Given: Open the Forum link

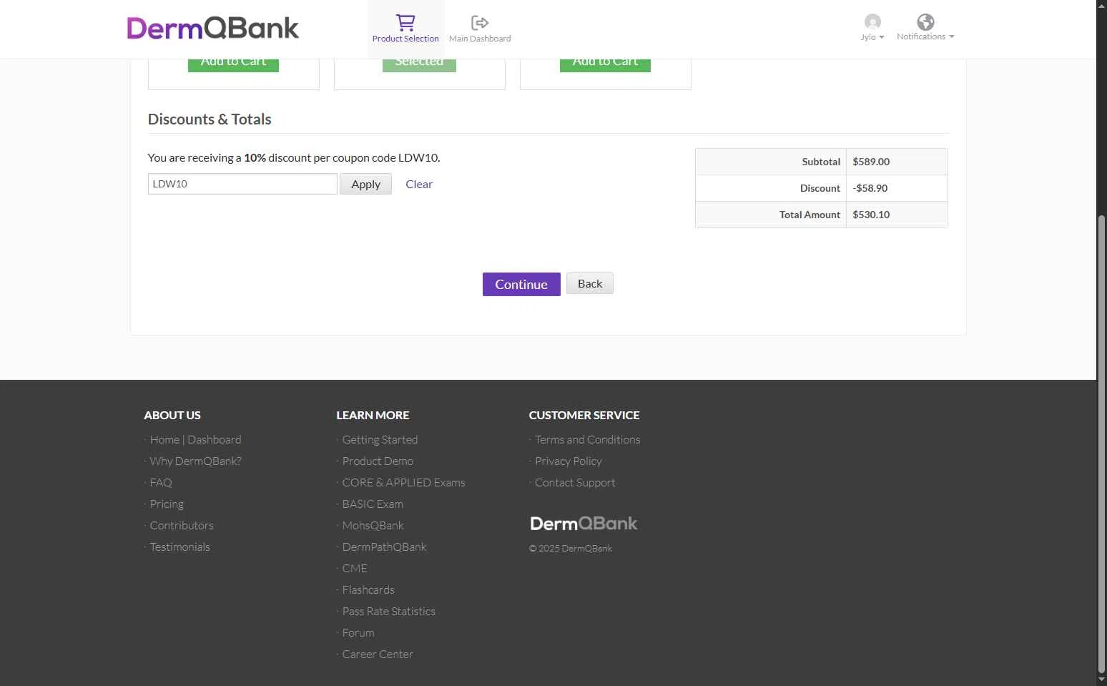Looking at the screenshot, I should (x=358, y=632).
